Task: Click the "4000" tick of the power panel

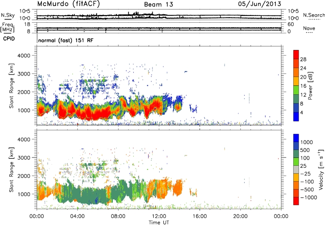Action: (24, 56)
